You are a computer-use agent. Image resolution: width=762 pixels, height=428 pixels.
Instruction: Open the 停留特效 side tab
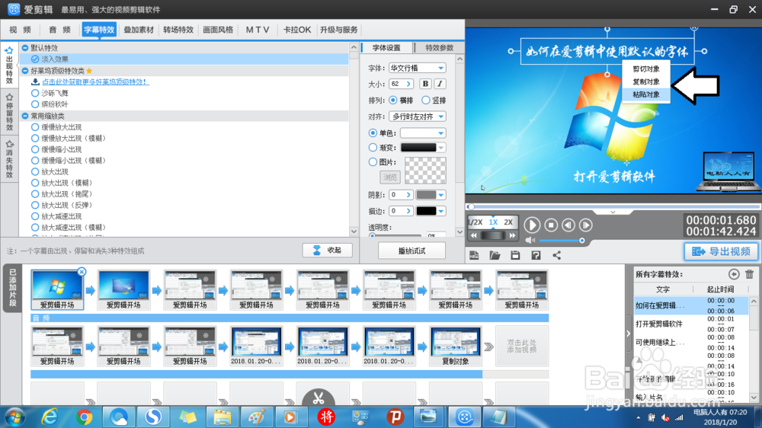tap(9, 112)
